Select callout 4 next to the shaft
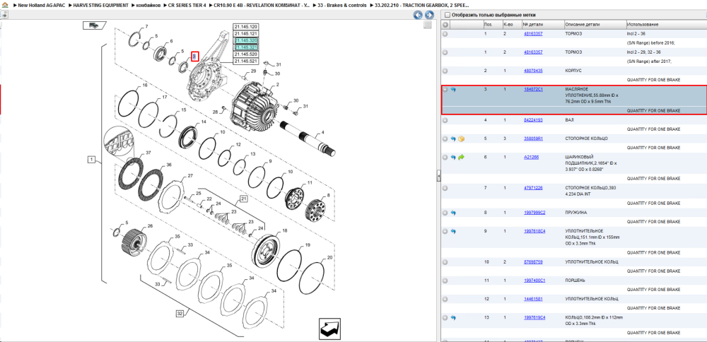Viewport: 707px width, 342px height. coord(322,133)
